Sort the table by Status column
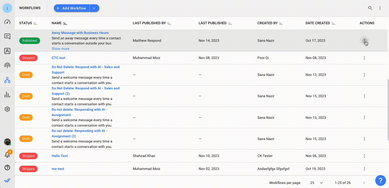The width and height of the screenshot is (389, 188). click(35, 23)
